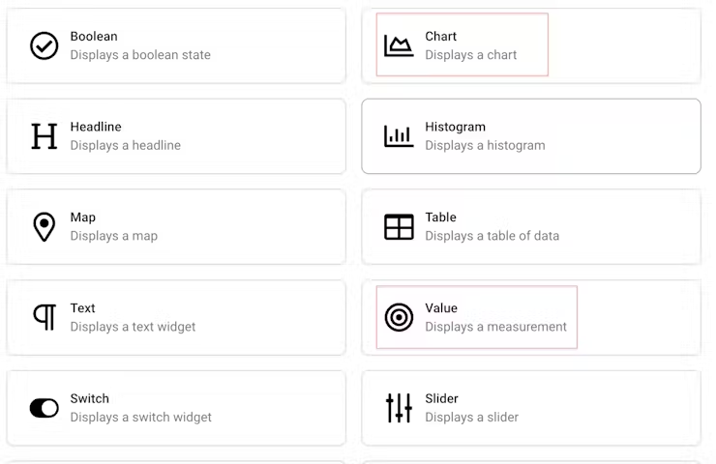The width and height of the screenshot is (716, 464).
Task: Select the Map location pin icon
Action: 45,227
